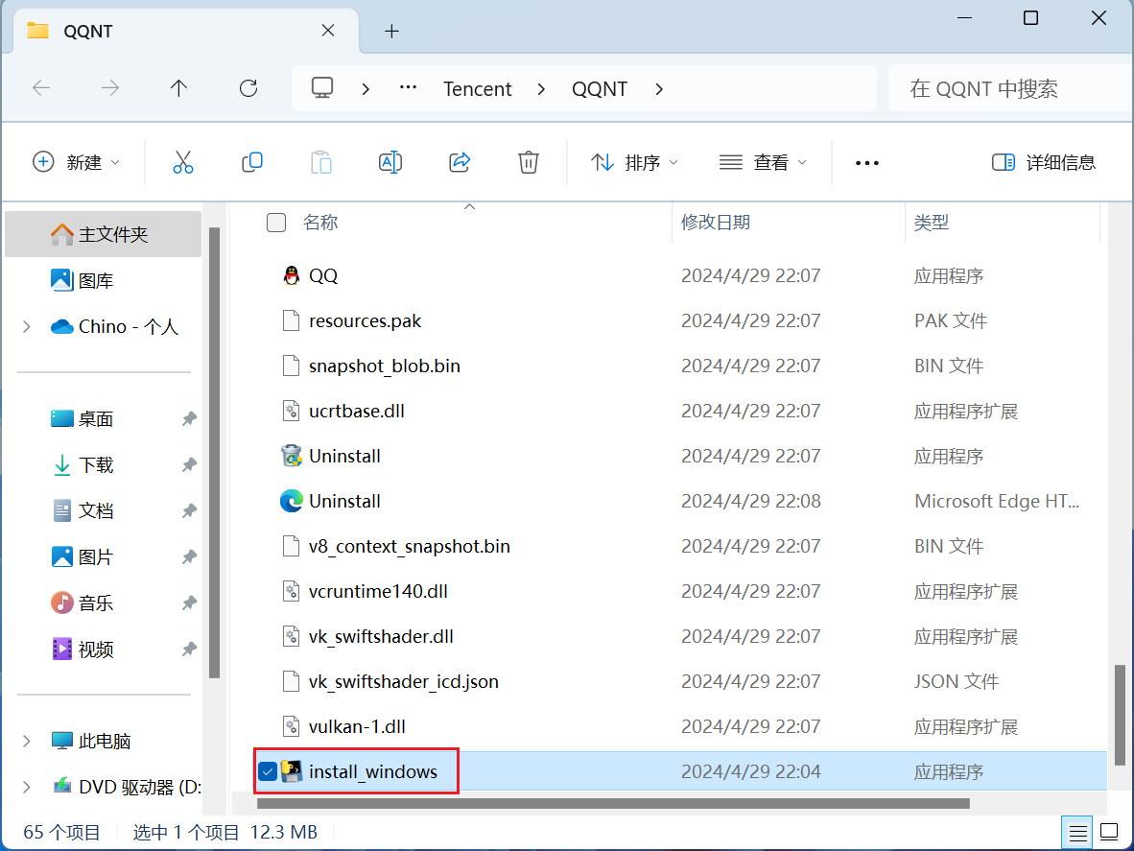The height and width of the screenshot is (851, 1134).
Task: Toggle the select-all checkbox by 名称
Action: click(276, 222)
